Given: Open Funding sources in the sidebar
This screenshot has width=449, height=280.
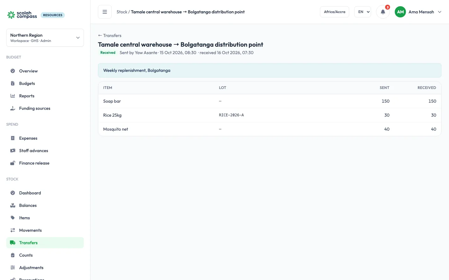Looking at the screenshot, I should [x=45, y=108].
